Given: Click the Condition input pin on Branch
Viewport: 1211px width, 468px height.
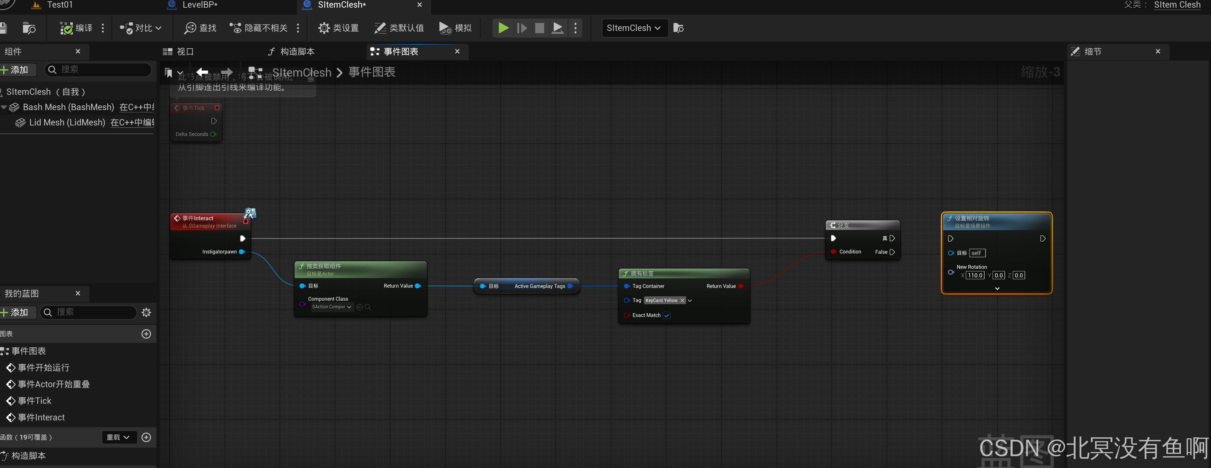Looking at the screenshot, I should (x=834, y=252).
